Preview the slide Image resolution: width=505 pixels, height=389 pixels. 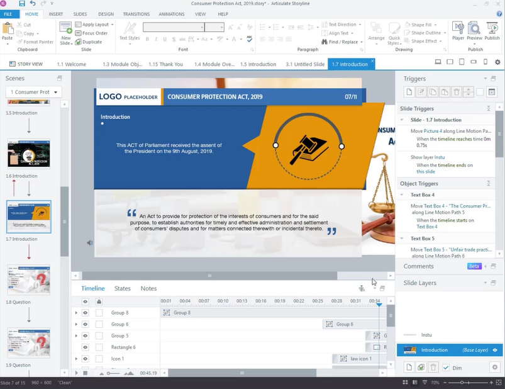(474, 33)
